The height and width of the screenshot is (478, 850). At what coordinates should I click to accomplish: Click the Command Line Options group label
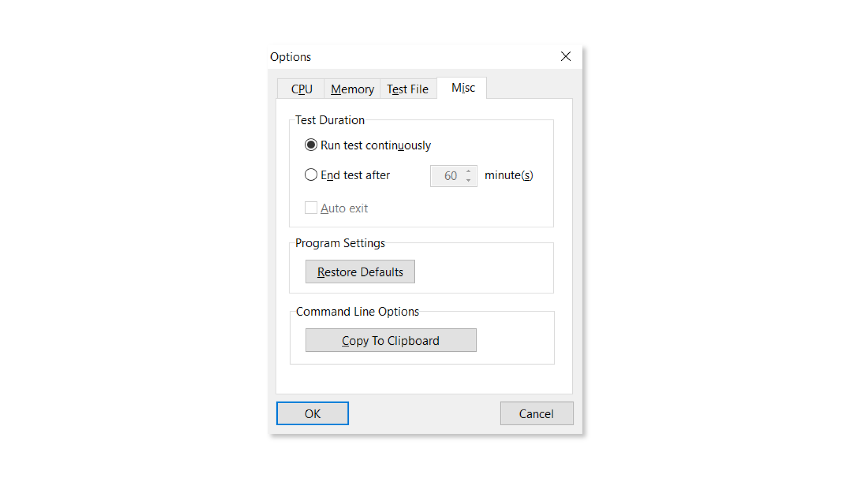point(357,312)
